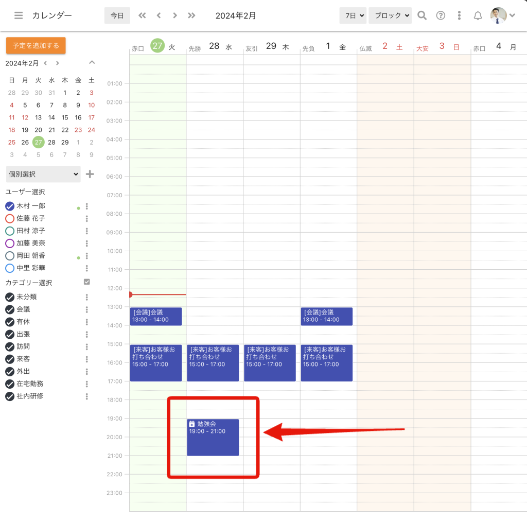Click the 今日 button

(117, 15)
